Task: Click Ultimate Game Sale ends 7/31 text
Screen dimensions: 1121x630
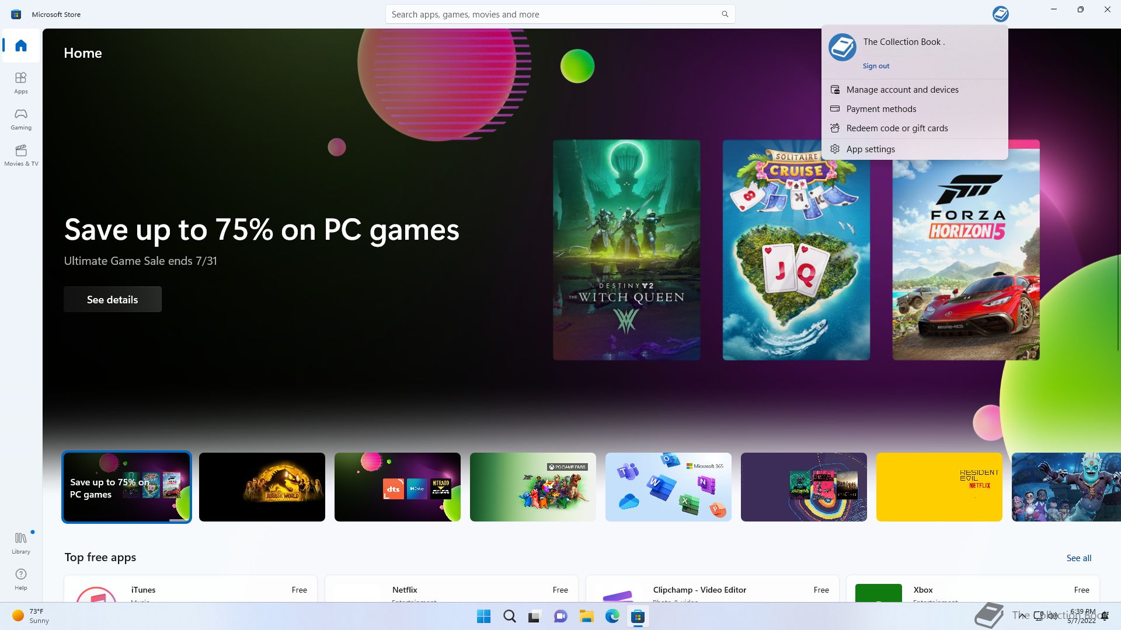Action: pos(140,261)
